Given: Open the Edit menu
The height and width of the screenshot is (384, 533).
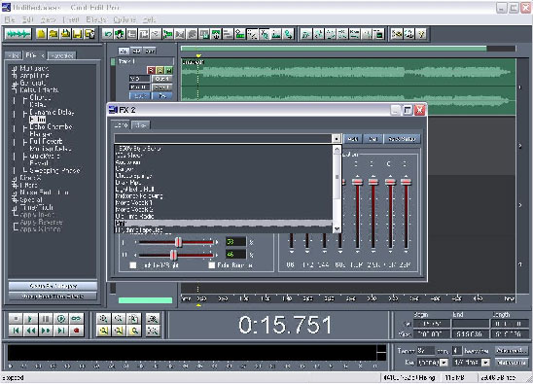Looking at the screenshot, I should click(x=28, y=19).
